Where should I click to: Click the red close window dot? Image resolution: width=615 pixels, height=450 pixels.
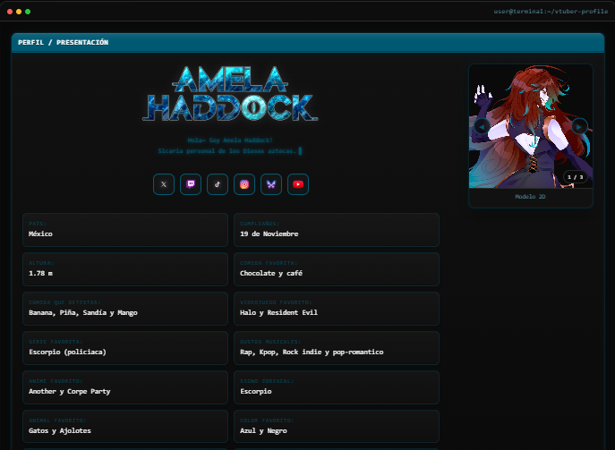[x=10, y=12]
